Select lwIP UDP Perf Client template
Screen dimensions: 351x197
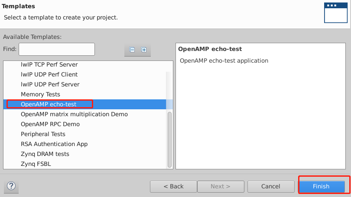coord(49,74)
